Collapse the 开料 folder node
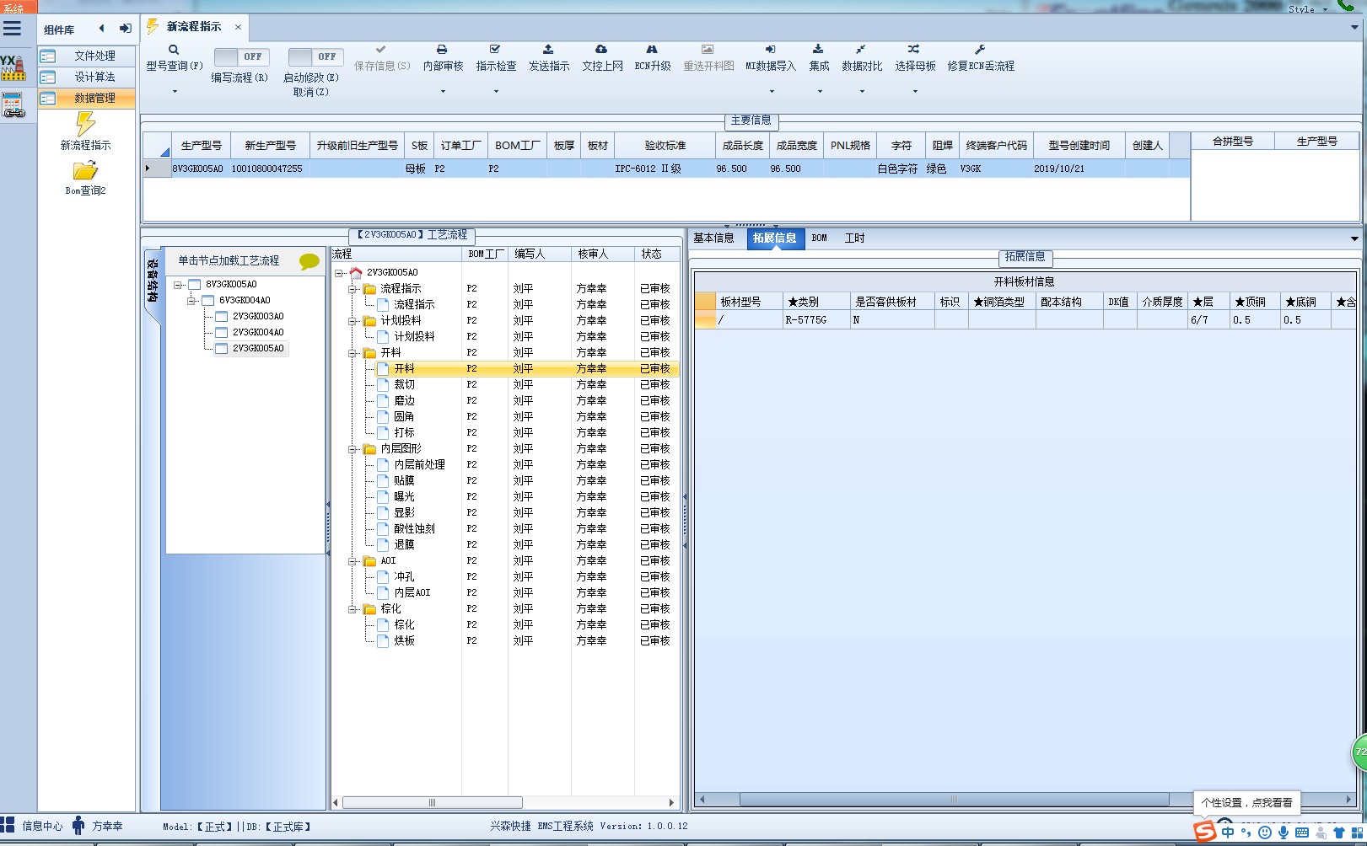Viewport: 1367px width, 846px height. (x=353, y=353)
